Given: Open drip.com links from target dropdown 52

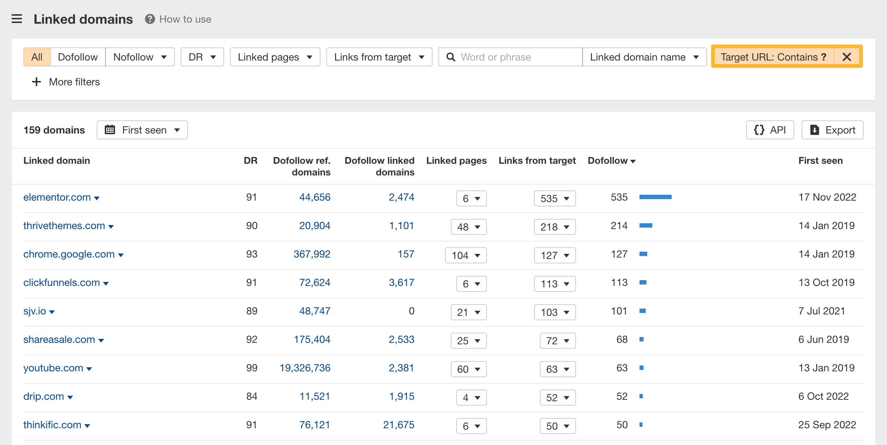Looking at the screenshot, I should [558, 398].
